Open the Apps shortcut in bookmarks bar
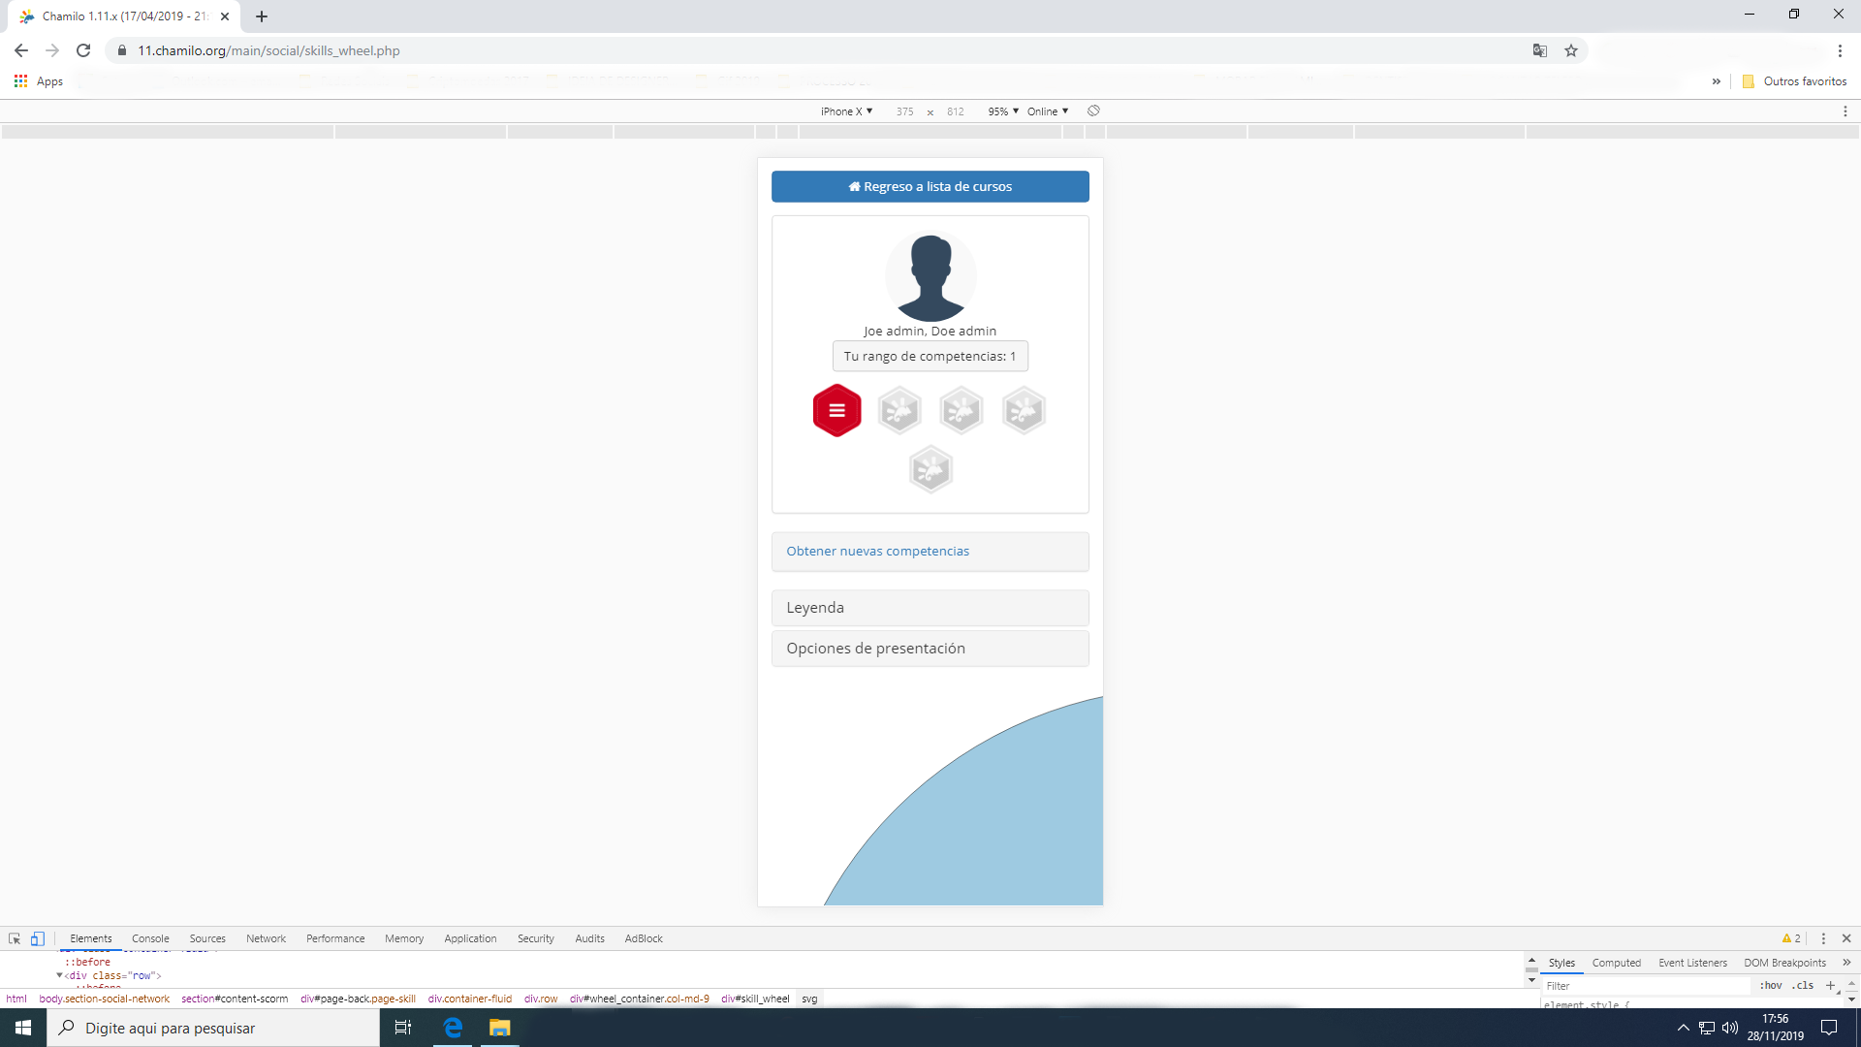1861x1047 pixels. tap(39, 81)
